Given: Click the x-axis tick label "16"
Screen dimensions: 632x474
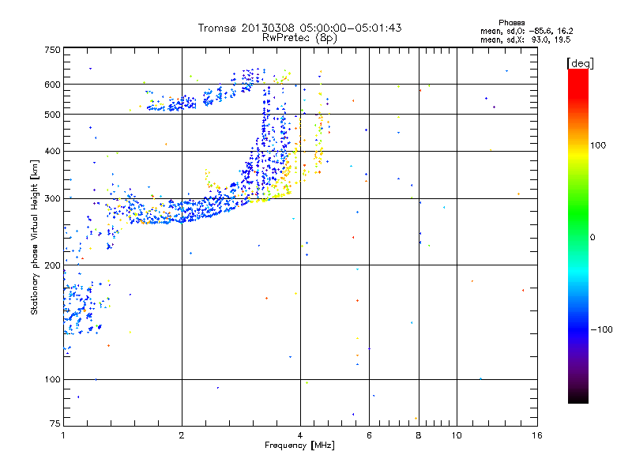Looking at the screenshot, I should pyautogui.click(x=537, y=435).
